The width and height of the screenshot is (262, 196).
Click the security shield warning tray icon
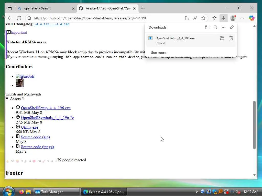tap(215, 192)
